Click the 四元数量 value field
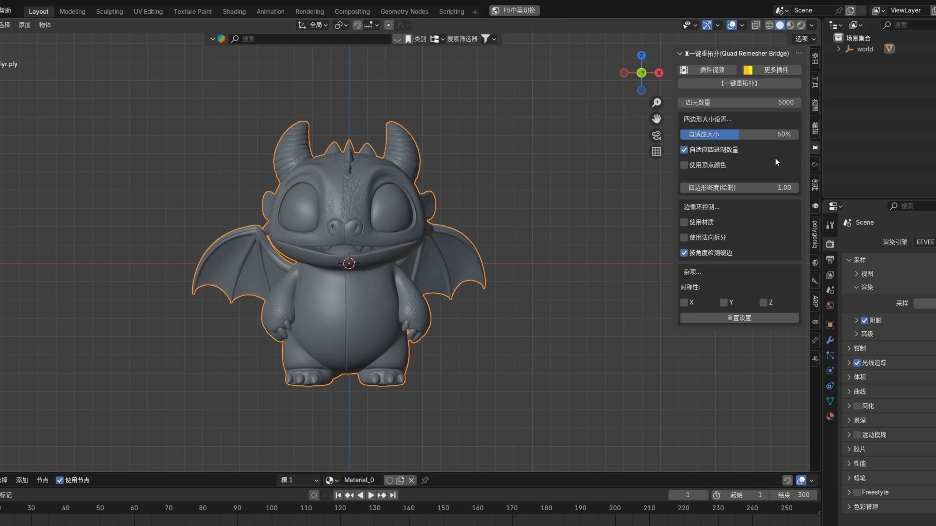This screenshot has height=526, width=936. [x=739, y=102]
